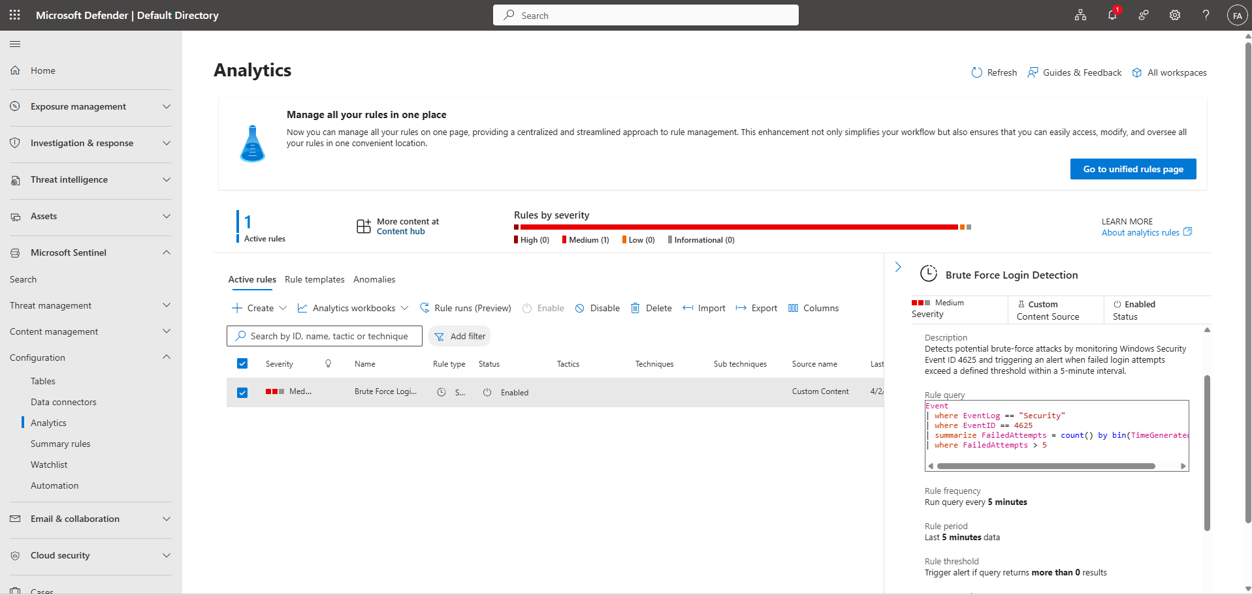Open the settings gear icon

point(1175,15)
